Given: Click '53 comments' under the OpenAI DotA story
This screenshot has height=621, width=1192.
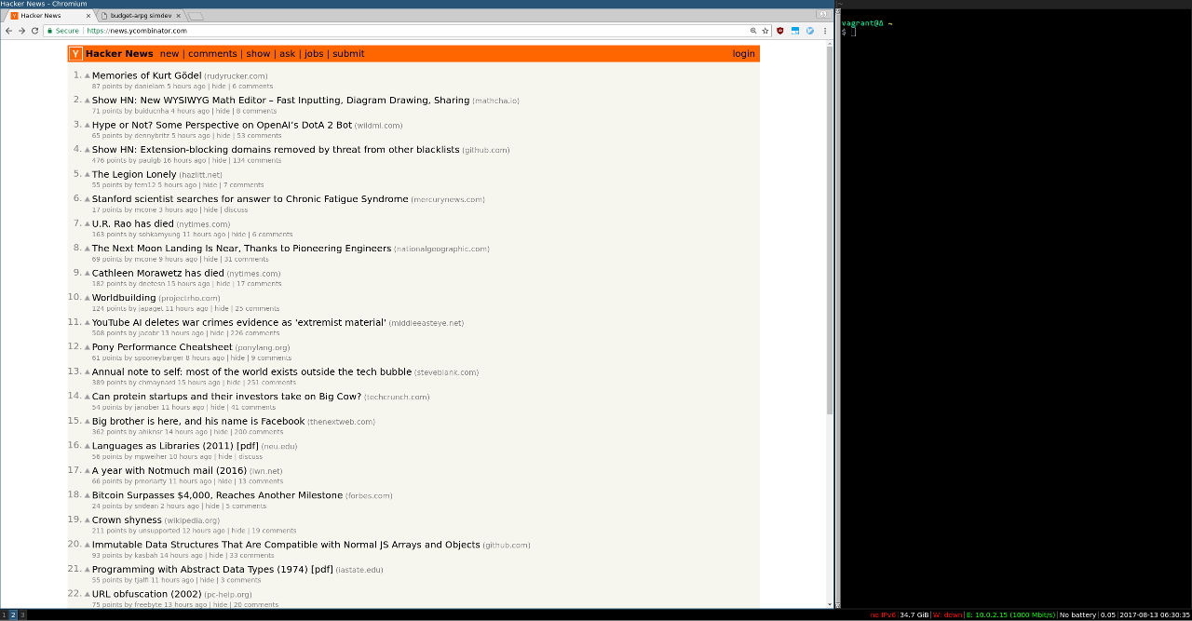Looking at the screenshot, I should coord(259,136).
